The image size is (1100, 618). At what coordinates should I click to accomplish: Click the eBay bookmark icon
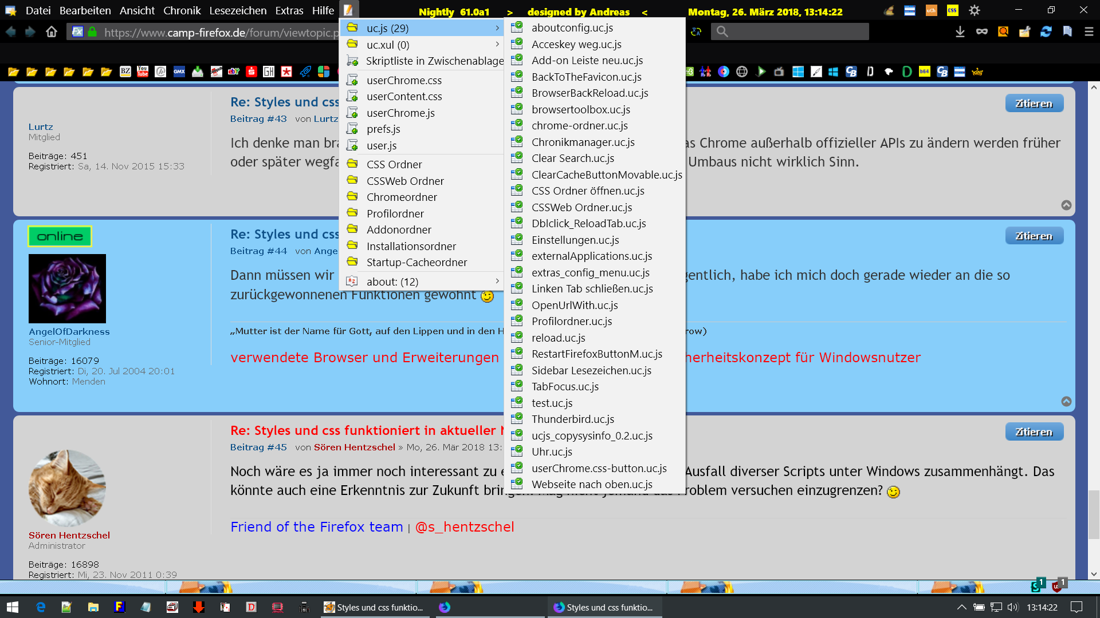click(234, 72)
